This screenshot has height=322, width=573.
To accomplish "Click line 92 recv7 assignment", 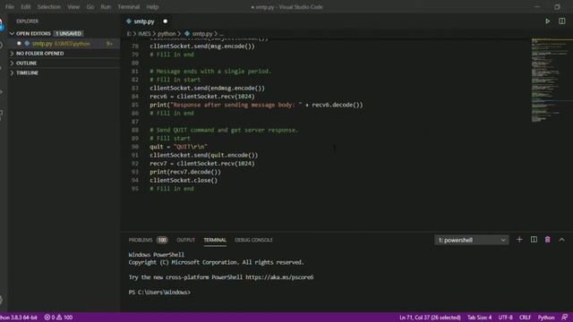I will [x=202, y=164].
